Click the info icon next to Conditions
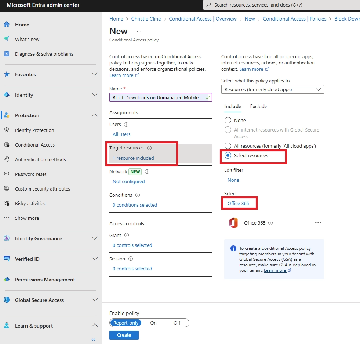The width and height of the screenshot is (360, 344). (x=138, y=195)
